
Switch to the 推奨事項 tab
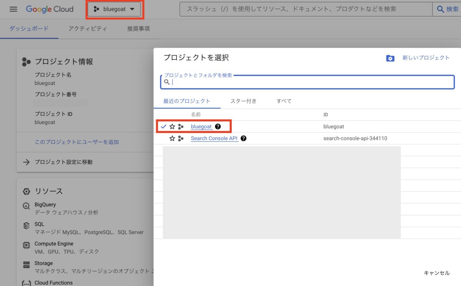point(139,29)
